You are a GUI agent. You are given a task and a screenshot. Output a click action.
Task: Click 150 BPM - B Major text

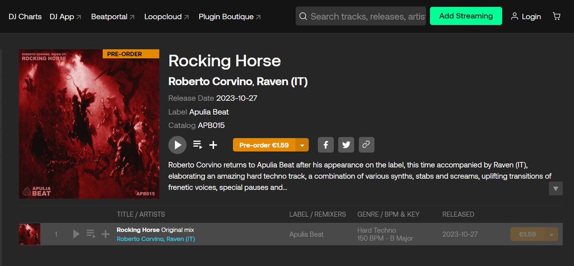385,238
